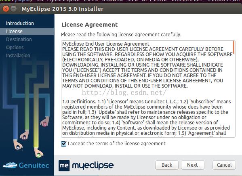This screenshot has width=242, height=176.
Task: Uncheck 'I accept the terms' checkbox
Action: point(63,144)
